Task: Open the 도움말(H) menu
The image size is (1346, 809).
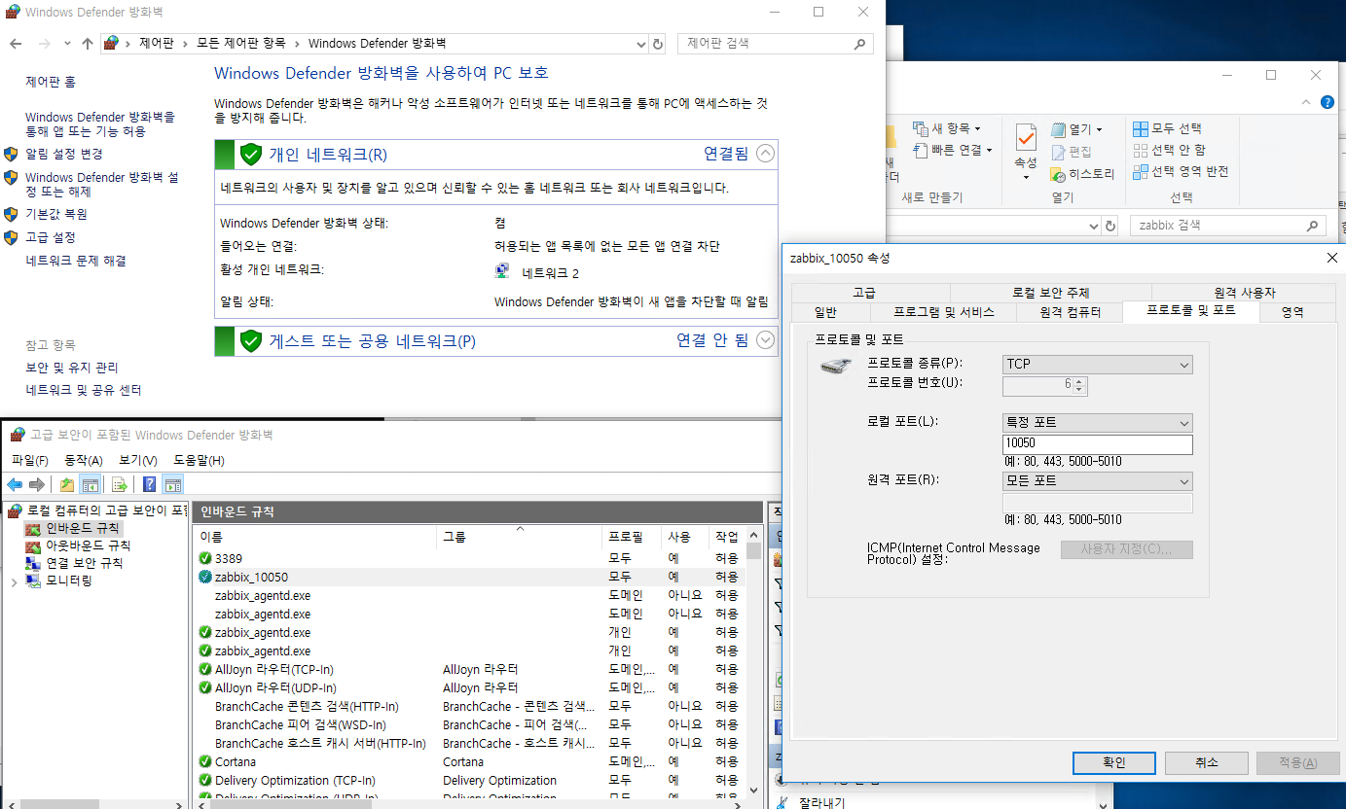Action: pyautogui.click(x=199, y=460)
